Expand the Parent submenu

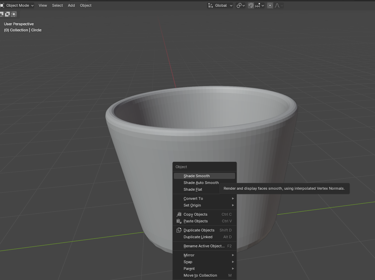point(204,268)
